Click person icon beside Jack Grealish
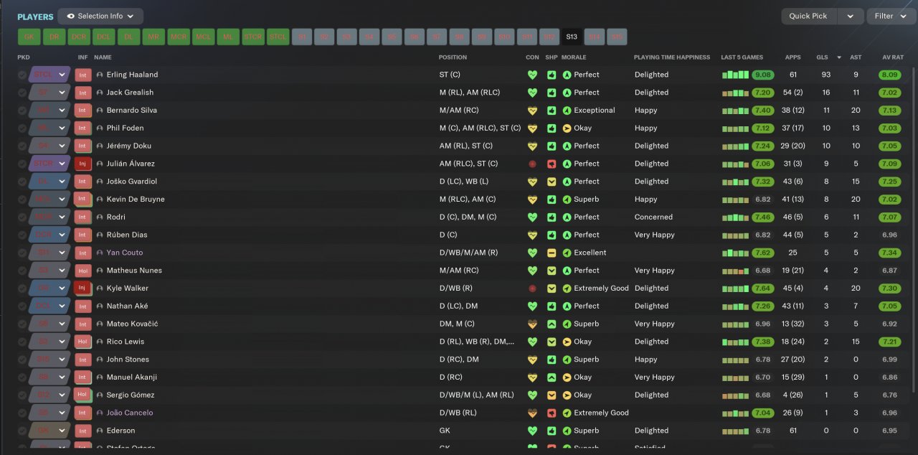Screen dimensions: 918x455 (100, 93)
